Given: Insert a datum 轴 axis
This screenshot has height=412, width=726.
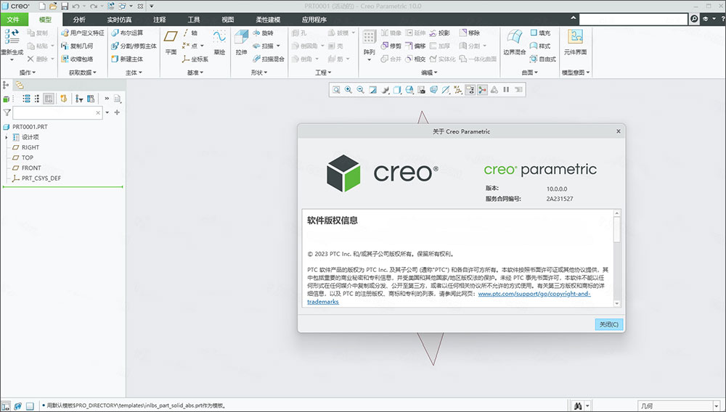Looking at the screenshot, I should (x=189, y=33).
